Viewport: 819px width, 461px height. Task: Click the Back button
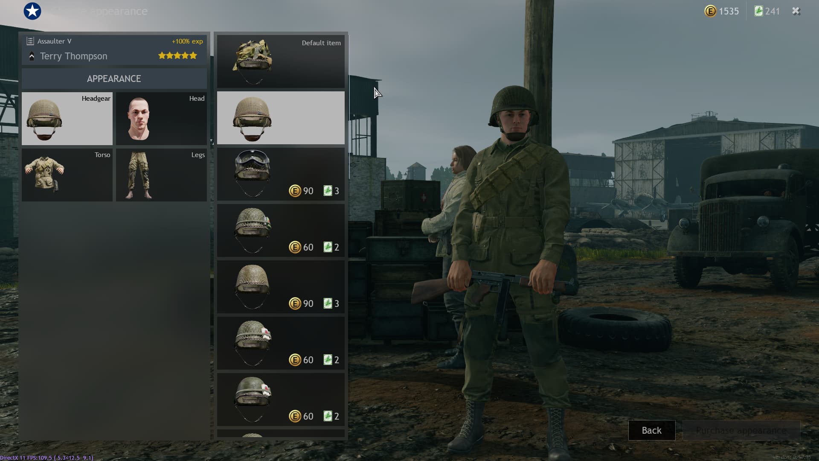pyautogui.click(x=652, y=430)
